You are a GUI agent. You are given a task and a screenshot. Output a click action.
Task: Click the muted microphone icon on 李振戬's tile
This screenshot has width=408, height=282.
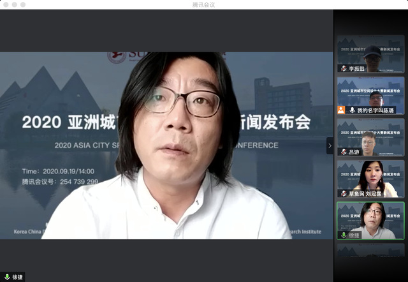(x=344, y=68)
